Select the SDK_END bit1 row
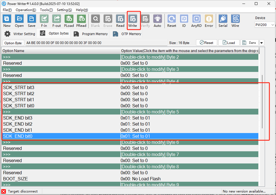 coord(130,130)
